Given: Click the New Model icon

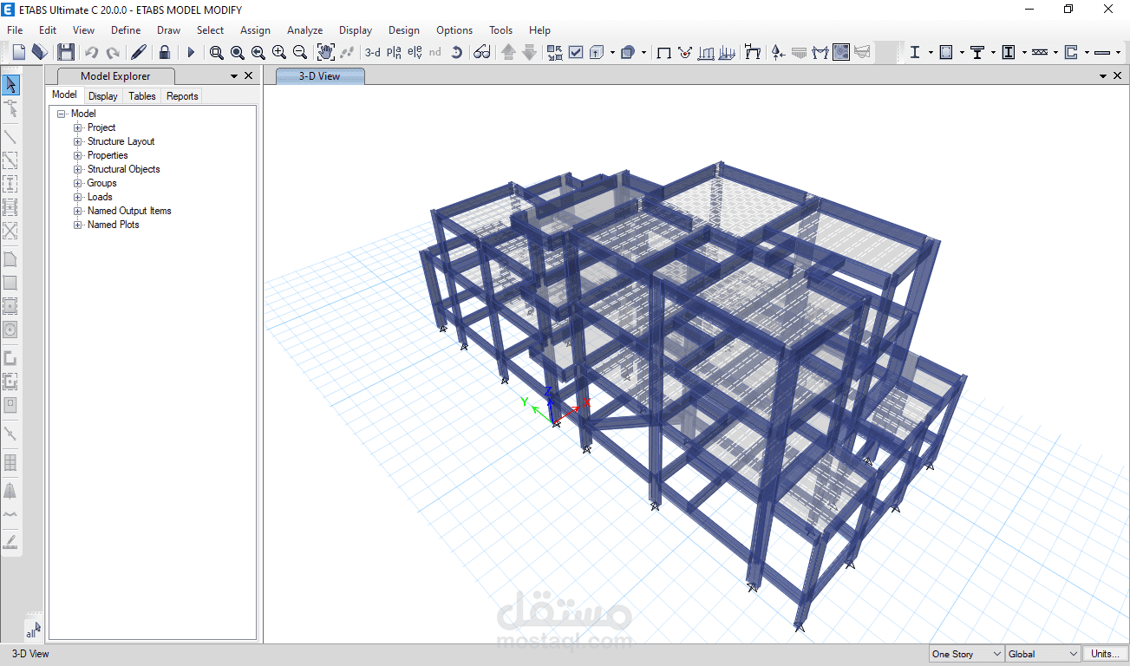Looking at the screenshot, I should pos(18,52).
